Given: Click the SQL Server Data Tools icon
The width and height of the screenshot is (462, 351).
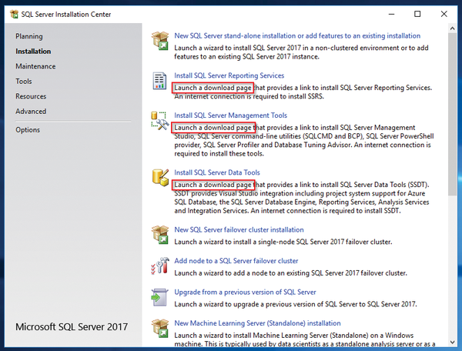Looking at the screenshot, I should click(160, 177).
